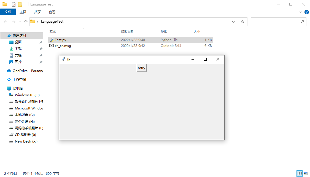Viewport: 310px width, 177px height.
Task: Click the retry button in tk window
Action: pyautogui.click(x=142, y=68)
